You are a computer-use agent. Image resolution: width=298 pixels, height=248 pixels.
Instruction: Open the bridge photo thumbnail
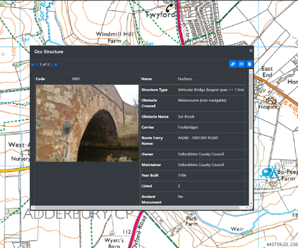coord(87,123)
